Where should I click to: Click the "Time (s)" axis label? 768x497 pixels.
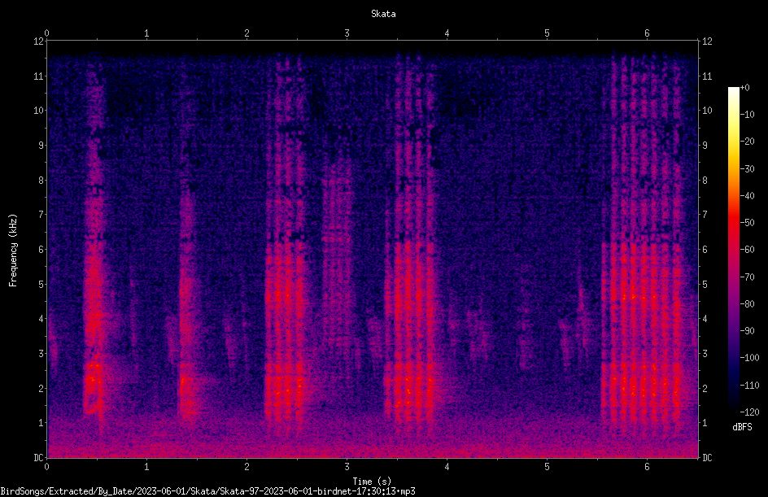[372, 482]
